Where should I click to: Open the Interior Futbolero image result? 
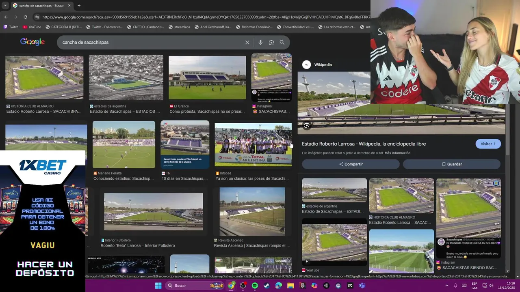[154, 211]
